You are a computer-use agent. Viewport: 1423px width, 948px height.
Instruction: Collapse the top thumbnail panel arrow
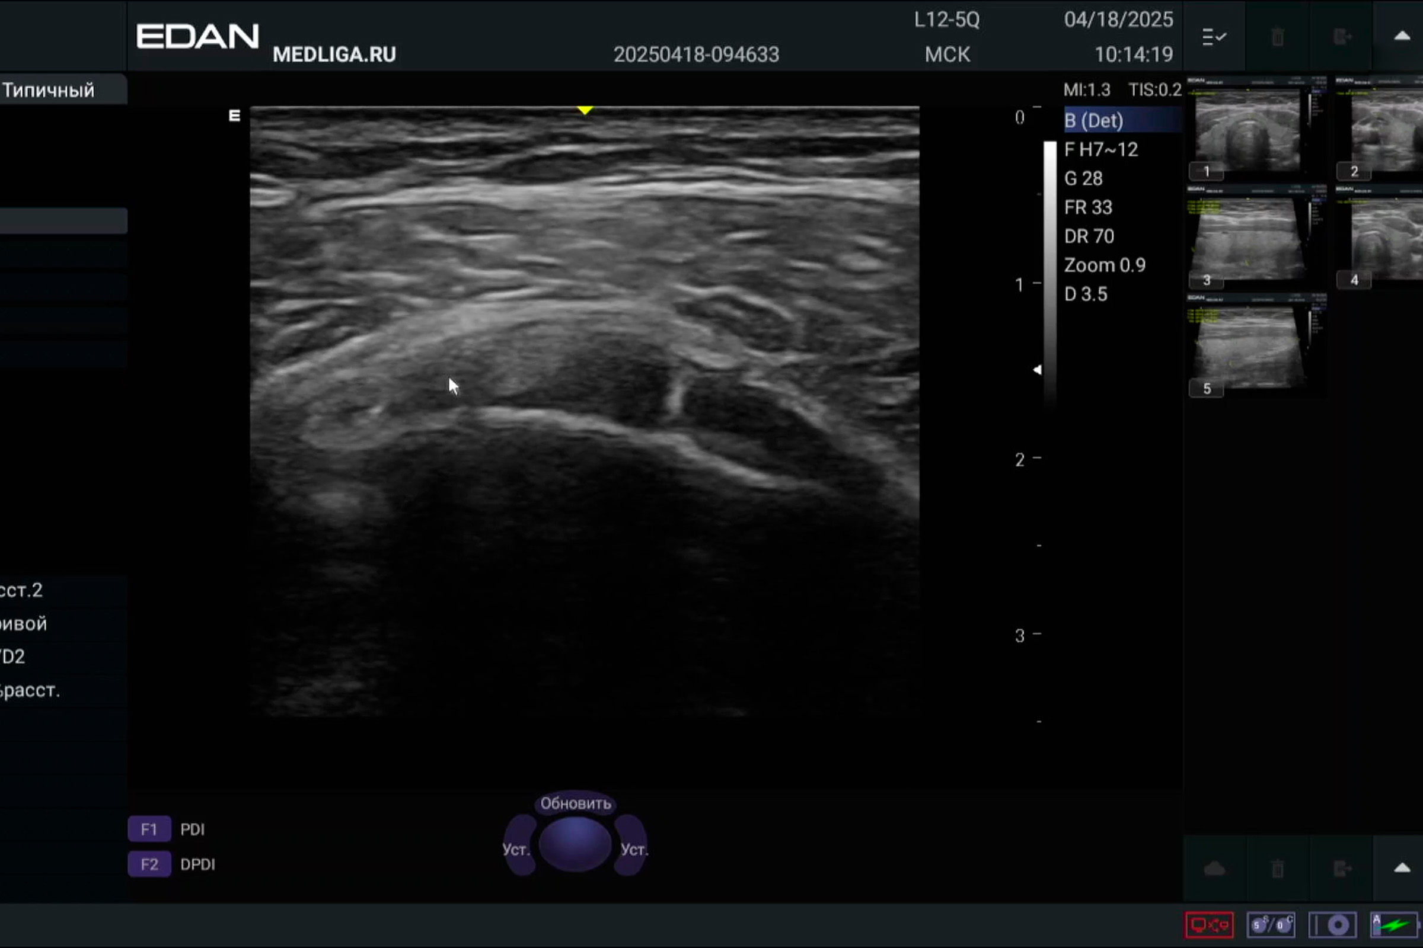(x=1401, y=37)
